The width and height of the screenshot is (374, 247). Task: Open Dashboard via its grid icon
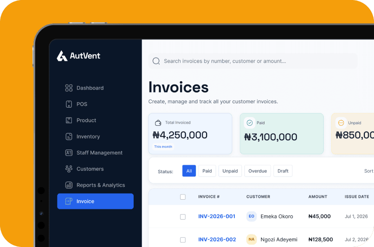point(69,88)
